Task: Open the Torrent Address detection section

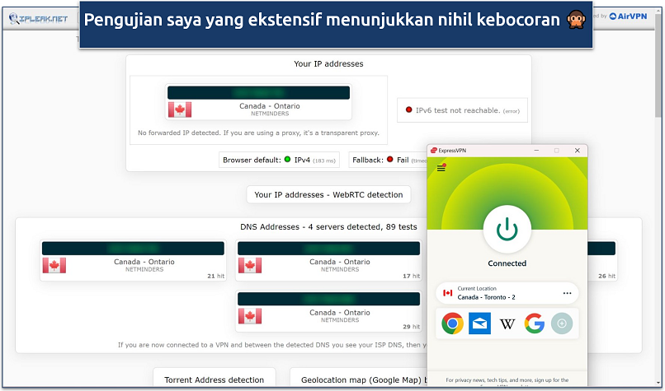Action: (214, 379)
